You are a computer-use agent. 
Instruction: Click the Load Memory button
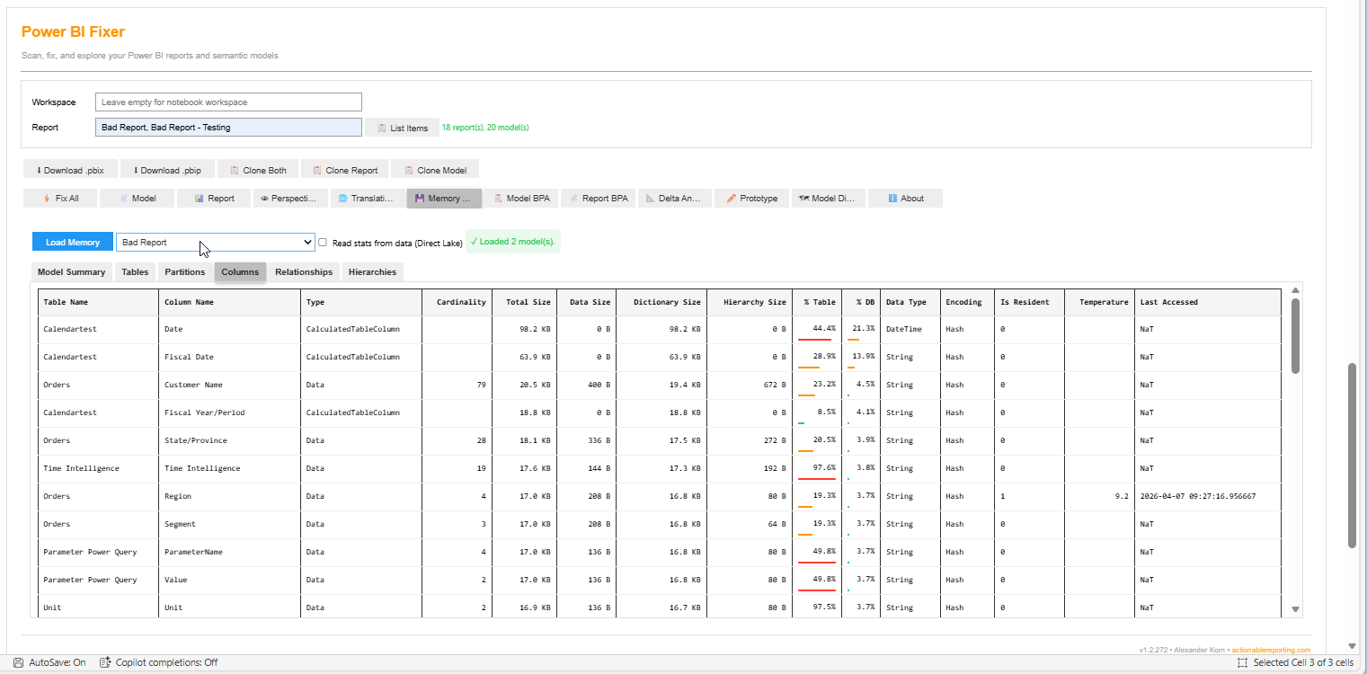[x=72, y=241]
